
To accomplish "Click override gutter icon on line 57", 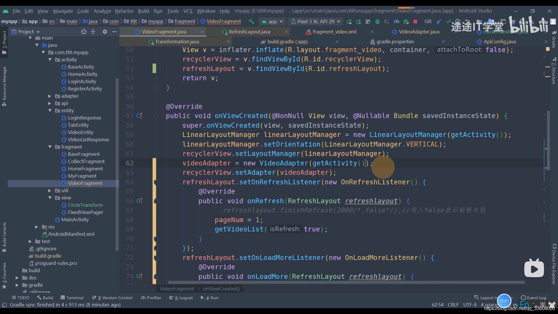I will (x=139, y=116).
